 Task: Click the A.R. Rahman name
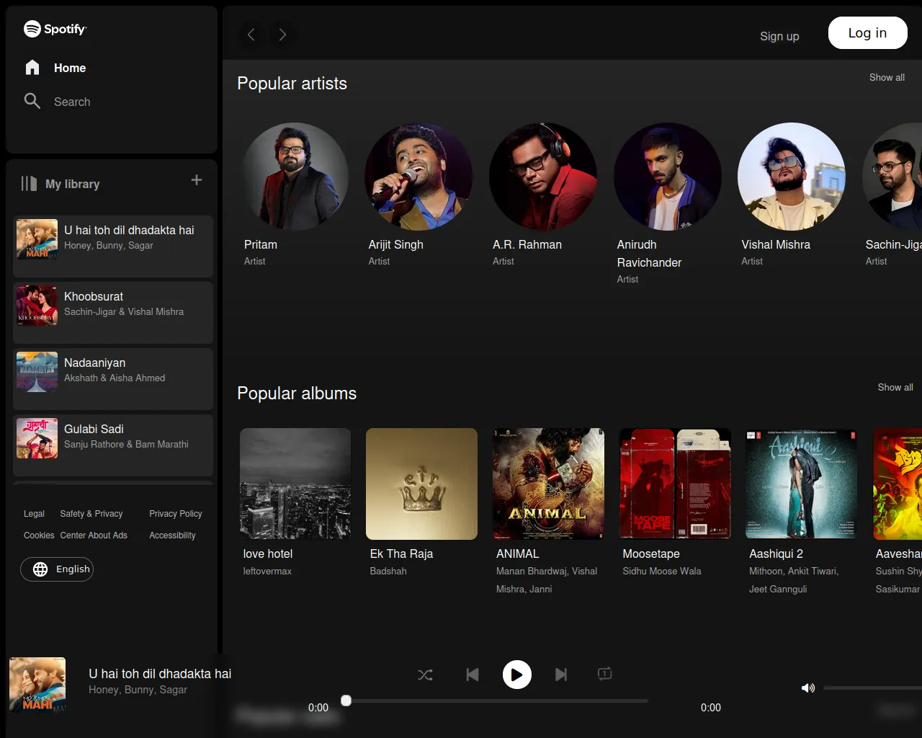pyautogui.click(x=527, y=244)
